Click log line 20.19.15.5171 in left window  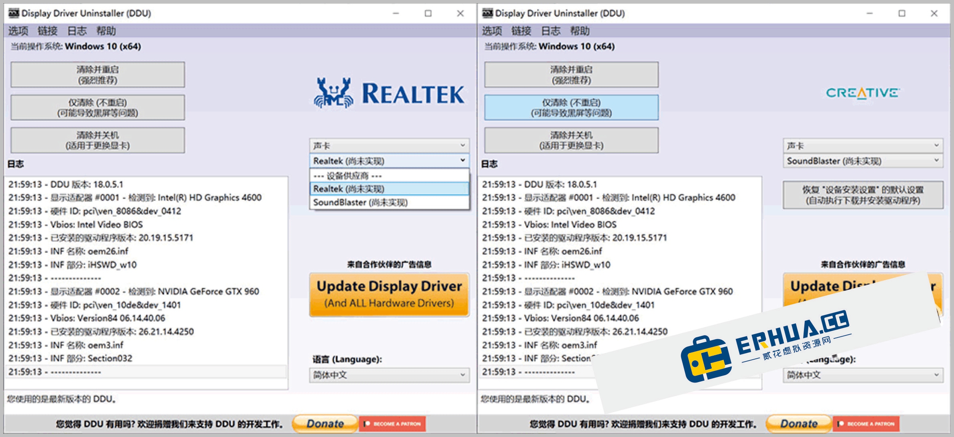(x=101, y=238)
